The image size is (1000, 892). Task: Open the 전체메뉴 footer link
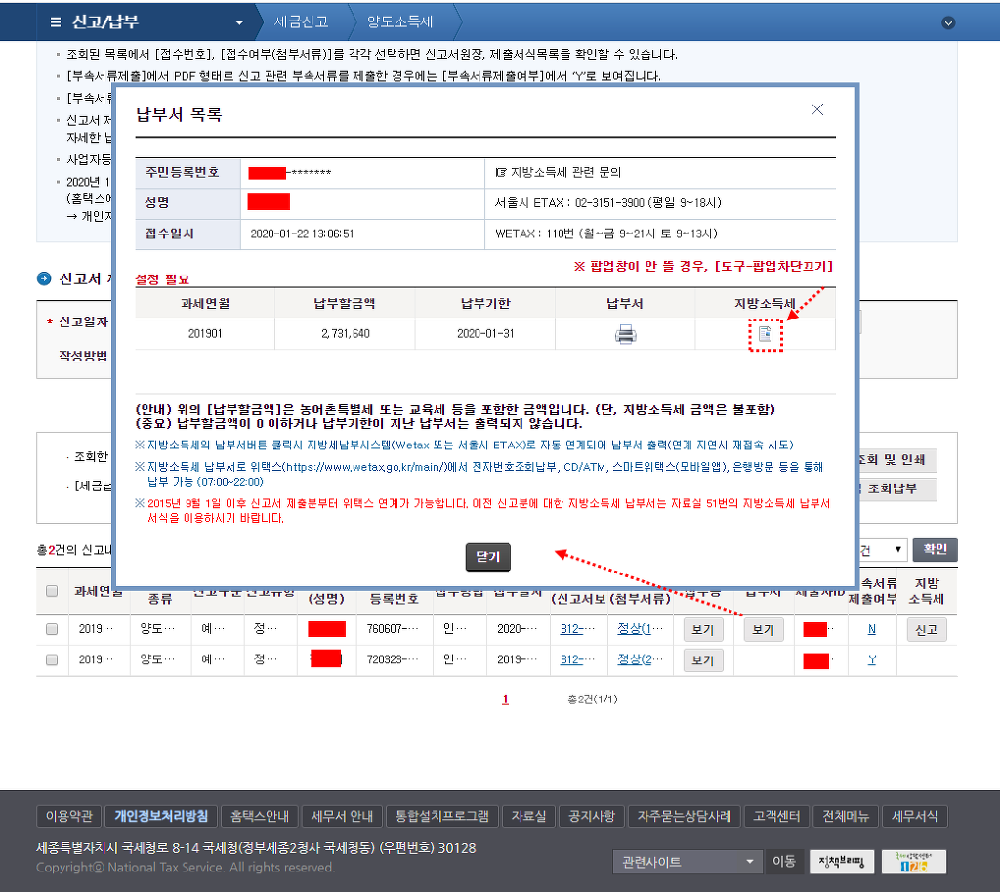[846, 816]
